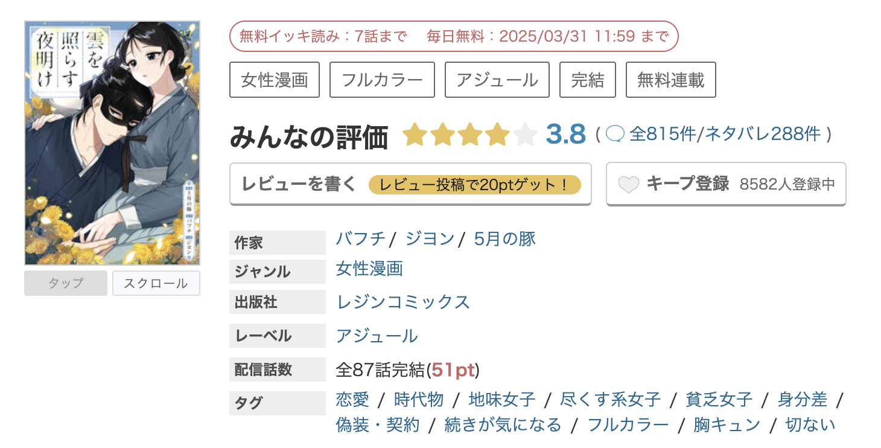The image size is (881, 448).
Task: Open the 胸キュン tag link
Action: point(727,425)
